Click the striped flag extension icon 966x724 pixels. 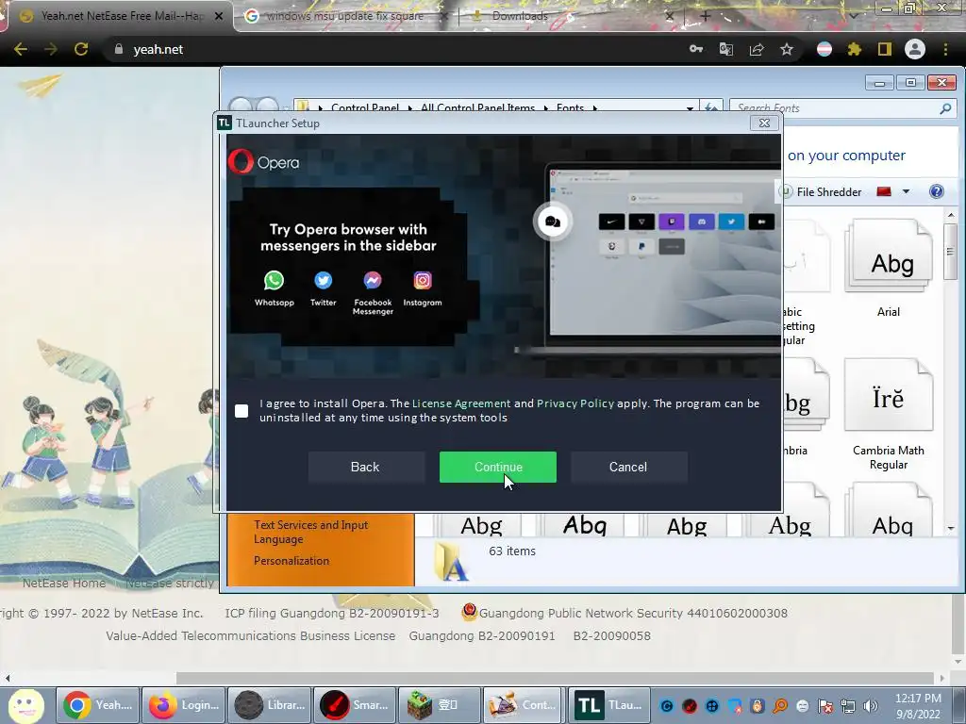824,49
